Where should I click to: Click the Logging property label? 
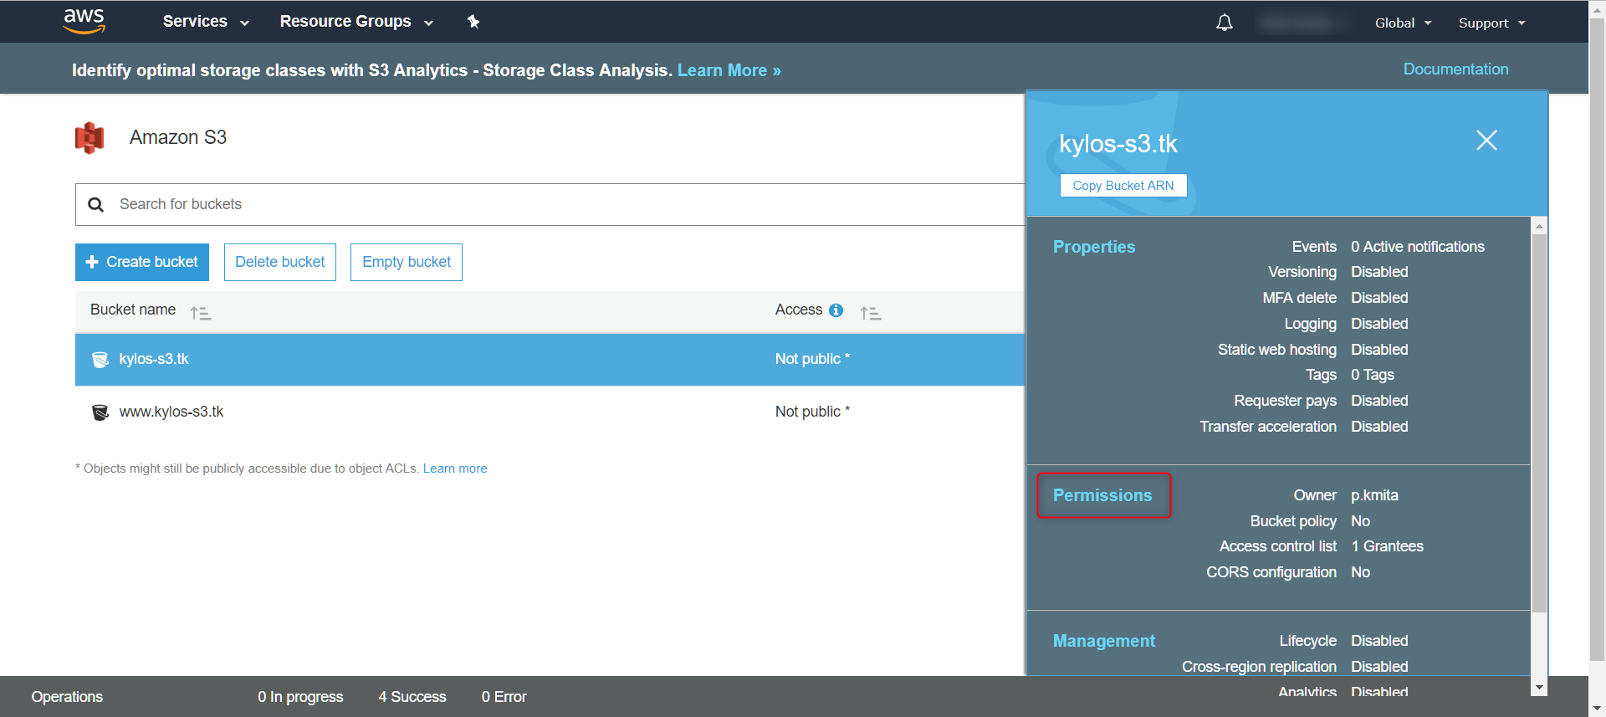coord(1311,324)
